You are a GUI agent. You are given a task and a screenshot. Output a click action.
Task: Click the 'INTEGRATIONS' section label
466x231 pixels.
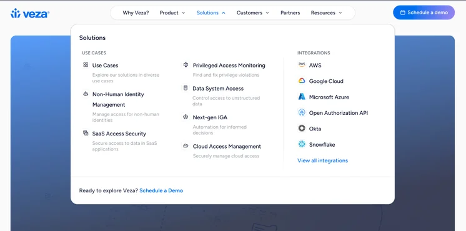pos(314,53)
